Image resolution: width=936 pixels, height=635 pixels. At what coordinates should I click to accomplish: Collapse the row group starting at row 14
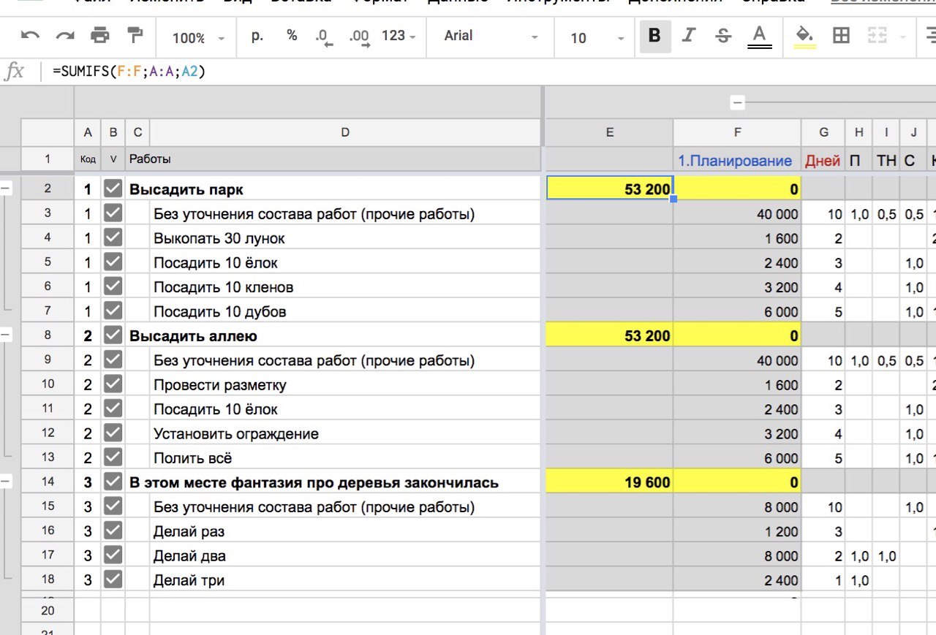coord(6,481)
